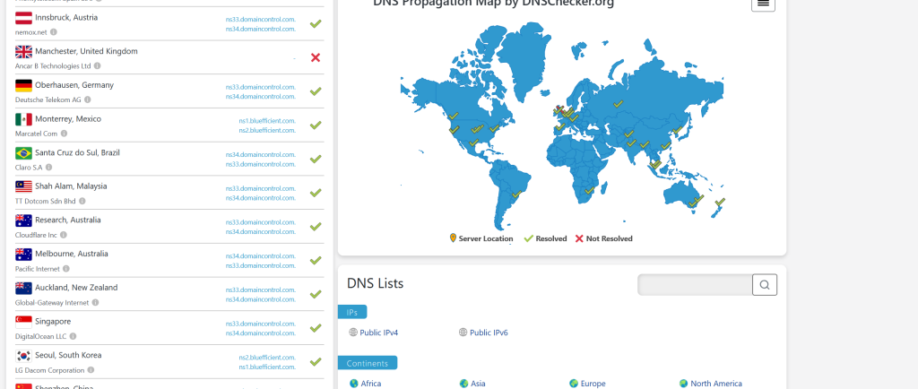
Task: Select 'Auckland, New Zealand' location text
Action: (76, 288)
